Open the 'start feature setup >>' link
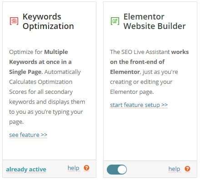200x180 pixels. click(x=139, y=105)
